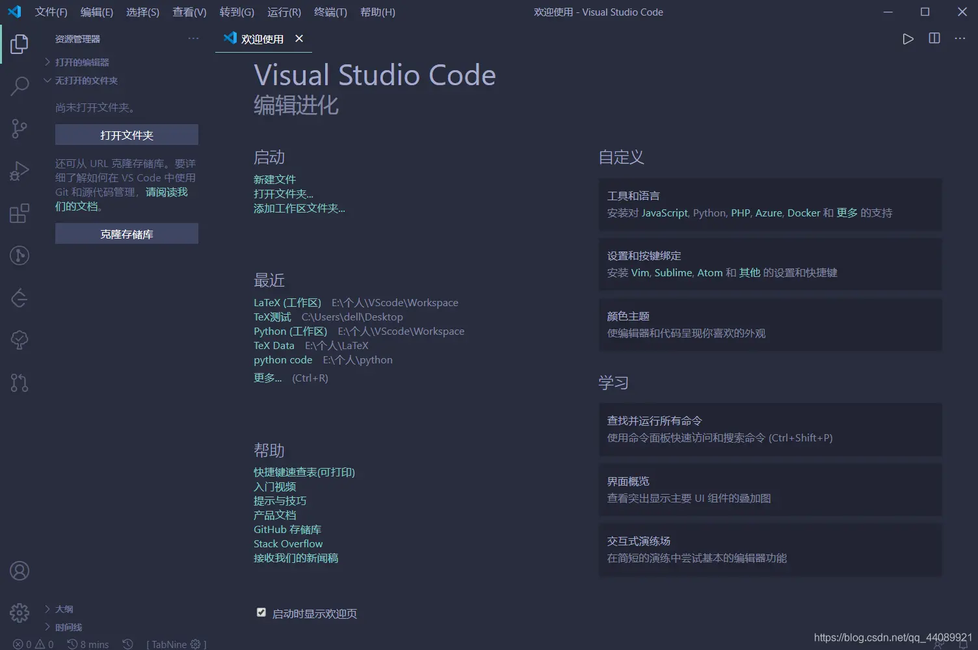Open recent LaTeX (工作区) workspace

pyautogui.click(x=287, y=302)
